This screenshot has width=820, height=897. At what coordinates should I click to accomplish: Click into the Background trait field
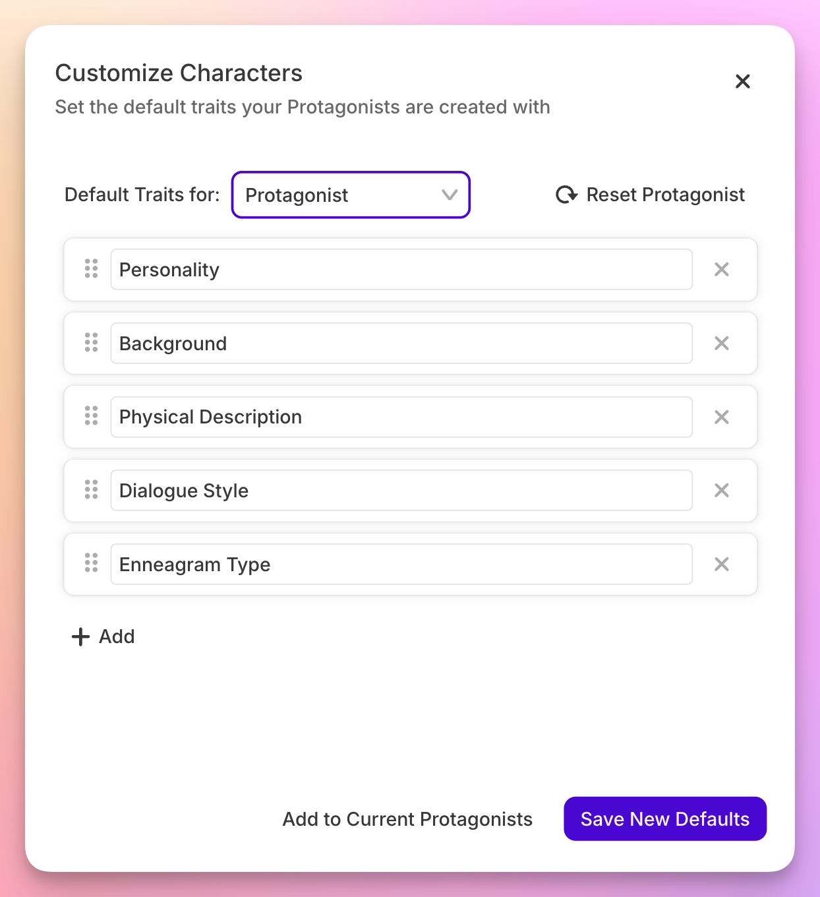pos(401,343)
